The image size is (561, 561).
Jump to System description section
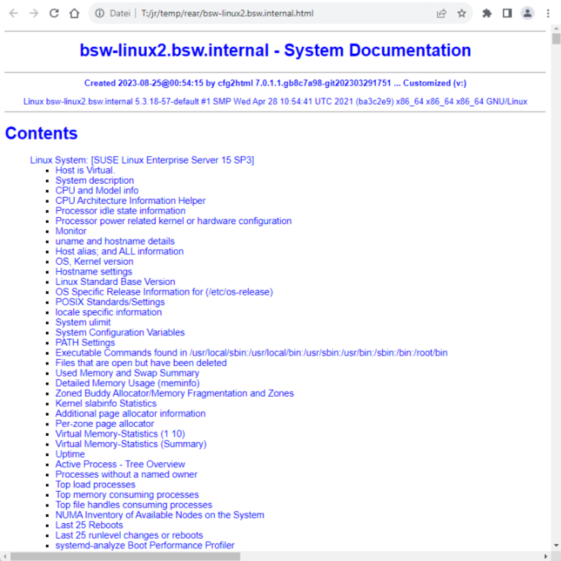94,180
